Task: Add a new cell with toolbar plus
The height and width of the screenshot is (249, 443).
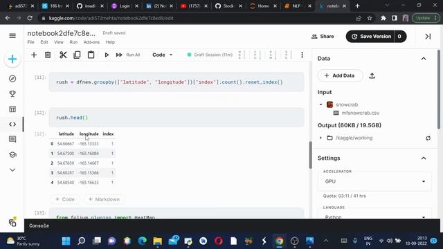Action: [34, 55]
